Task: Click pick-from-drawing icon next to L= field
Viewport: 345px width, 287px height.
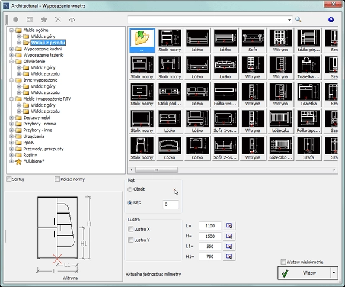Action: click(229, 225)
